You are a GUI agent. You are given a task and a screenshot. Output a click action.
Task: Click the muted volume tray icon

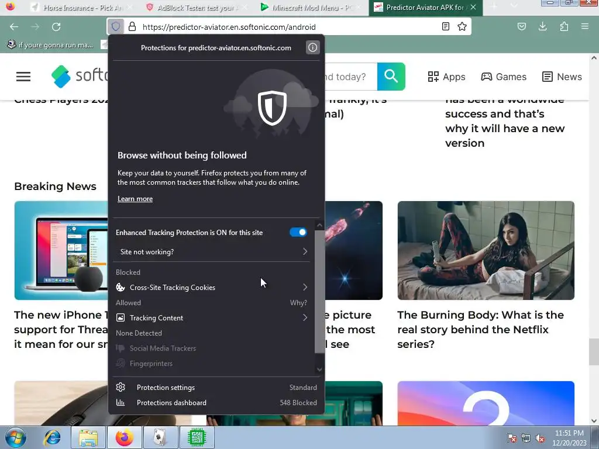pyautogui.click(x=540, y=438)
